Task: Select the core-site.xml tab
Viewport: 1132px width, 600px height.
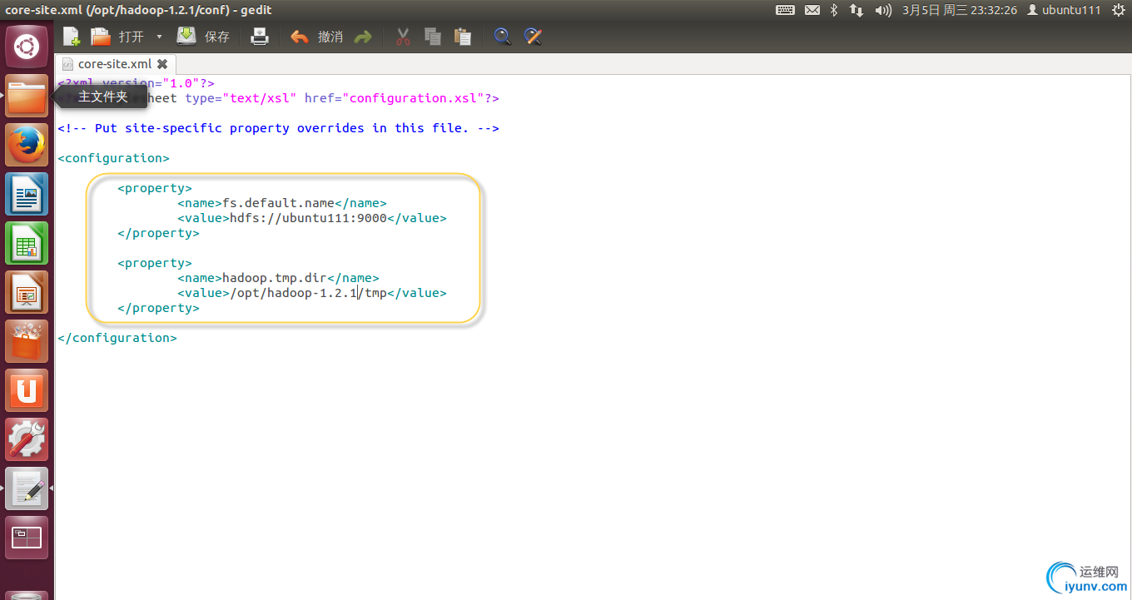Action: pos(115,63)
